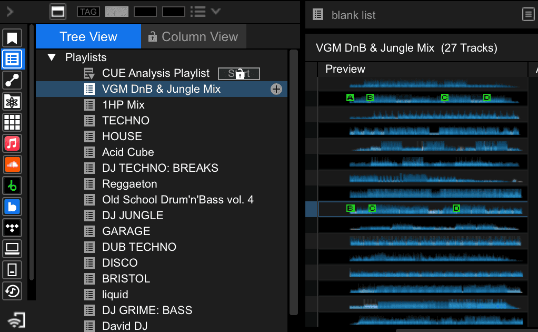This screenshot has width=538, height=332.
Task: Open the SoundCloud library in the sidebar
Action: (12, 164)
